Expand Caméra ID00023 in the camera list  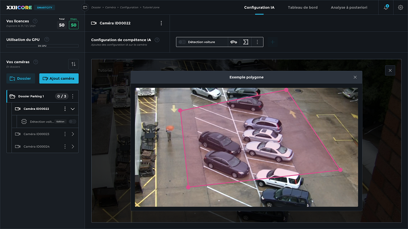73,134
